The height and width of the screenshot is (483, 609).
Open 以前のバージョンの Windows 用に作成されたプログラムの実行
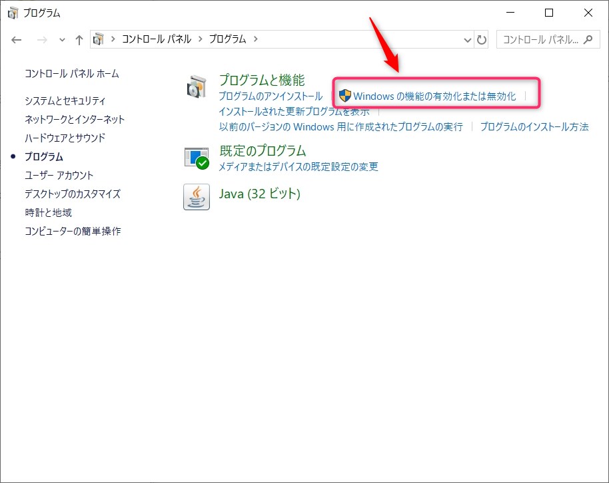(x=341, y=127)
